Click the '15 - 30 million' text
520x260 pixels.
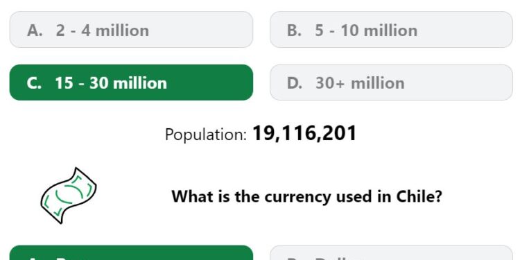click(111, 83)
